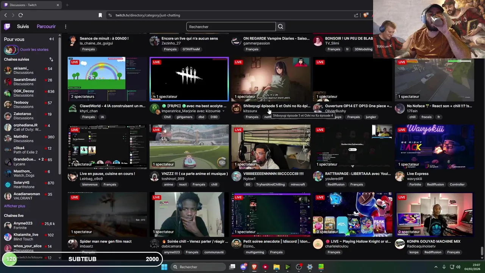
Task: Select the GTAVFiveM tag
Action: (x=191, y=49)
